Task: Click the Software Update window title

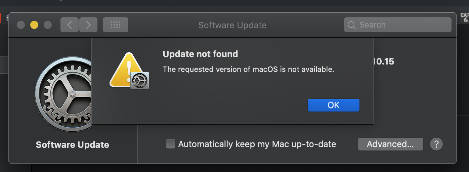Action: [232, 25]
